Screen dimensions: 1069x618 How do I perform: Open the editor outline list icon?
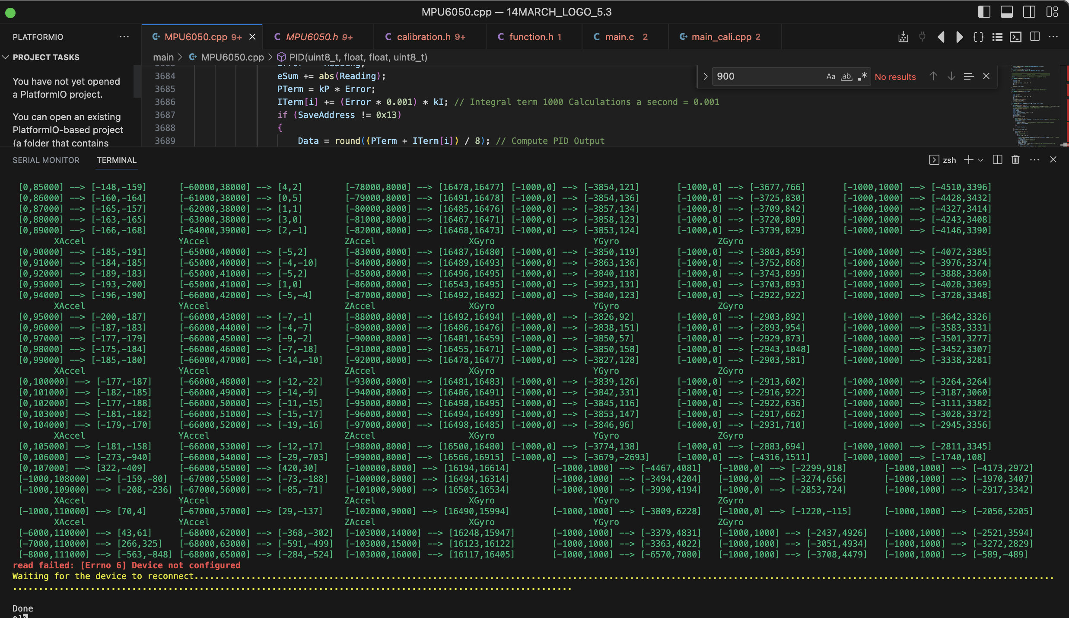(x=997, y=37)
